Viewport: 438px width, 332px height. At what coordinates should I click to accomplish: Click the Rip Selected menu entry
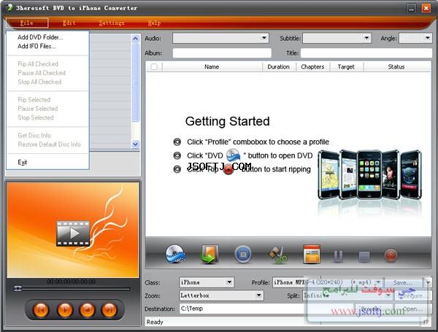tap(34, 100)
